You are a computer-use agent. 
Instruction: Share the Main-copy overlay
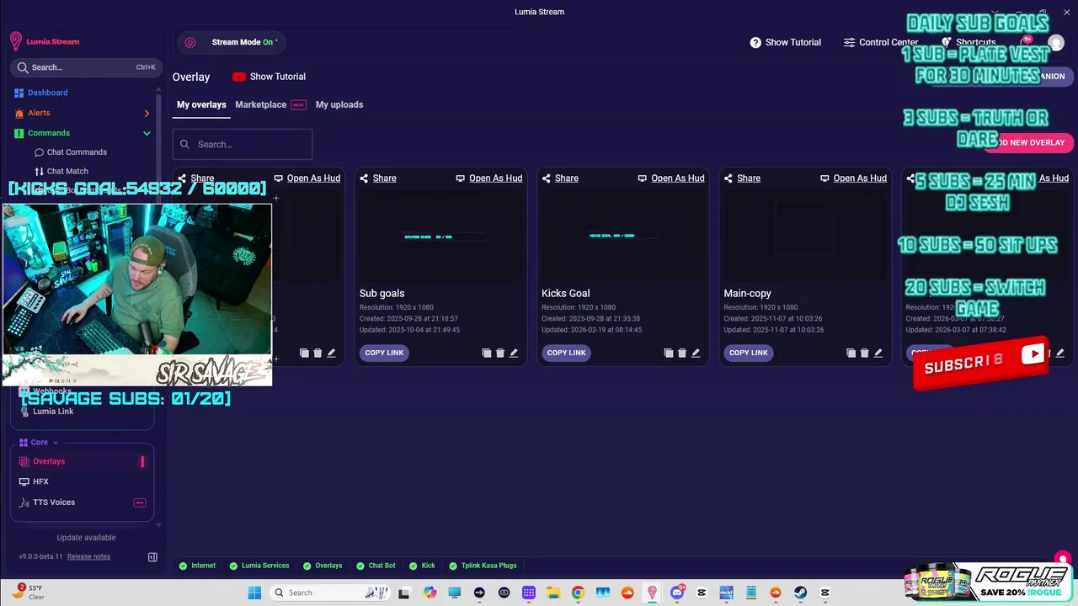click(x=741, y=178)
